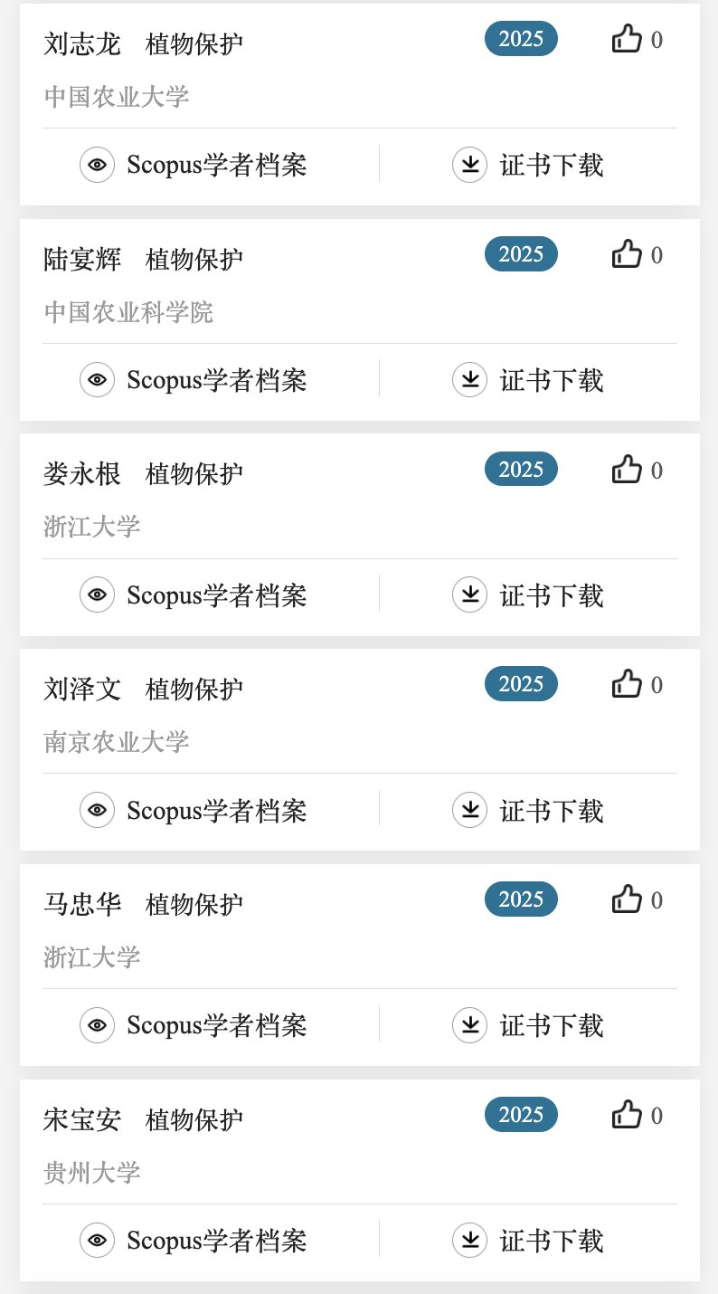Click the eye icon for 刘志龙's Scopus profile
The image size is (718, 1294).
(x=97, y=165)
